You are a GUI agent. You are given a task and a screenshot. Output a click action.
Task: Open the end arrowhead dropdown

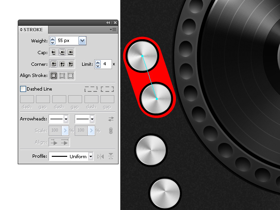tap(92, 119)
